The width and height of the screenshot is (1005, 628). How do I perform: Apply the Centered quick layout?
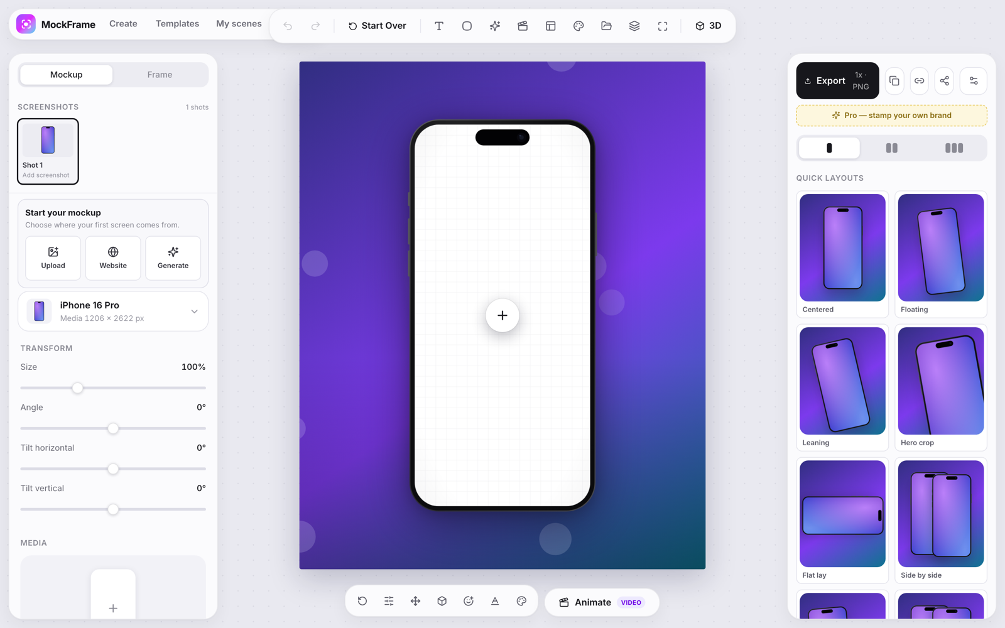pos(842,254)
